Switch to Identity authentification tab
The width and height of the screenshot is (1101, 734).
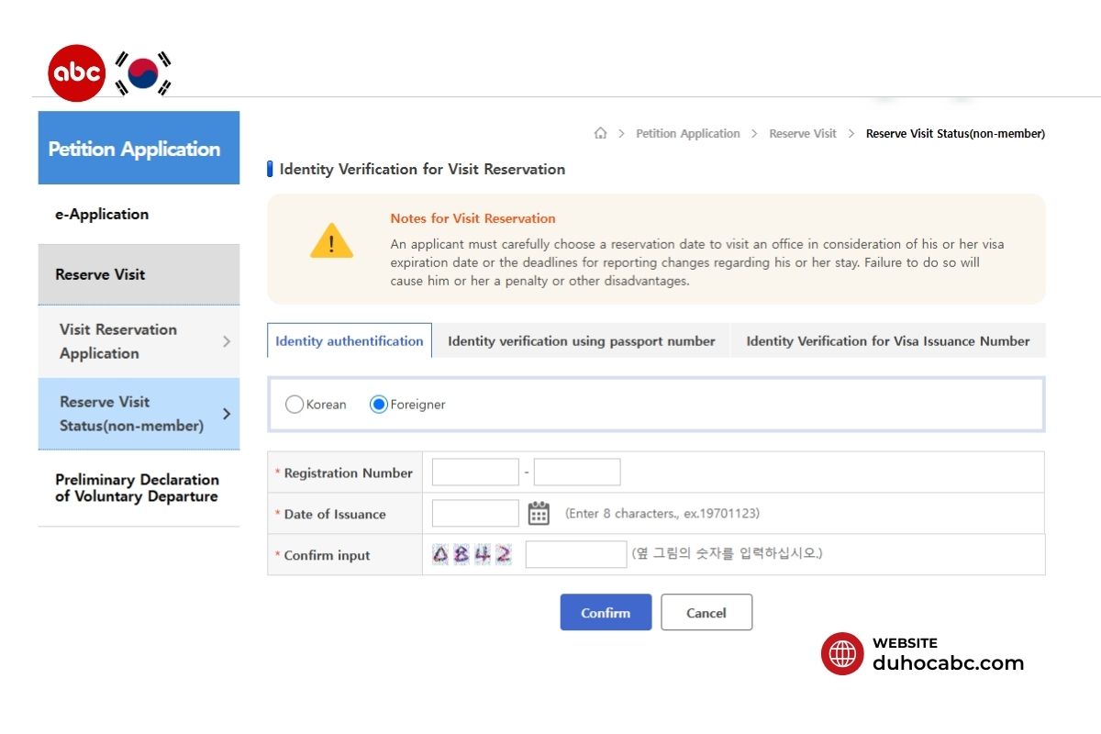[x=349, y=340]
